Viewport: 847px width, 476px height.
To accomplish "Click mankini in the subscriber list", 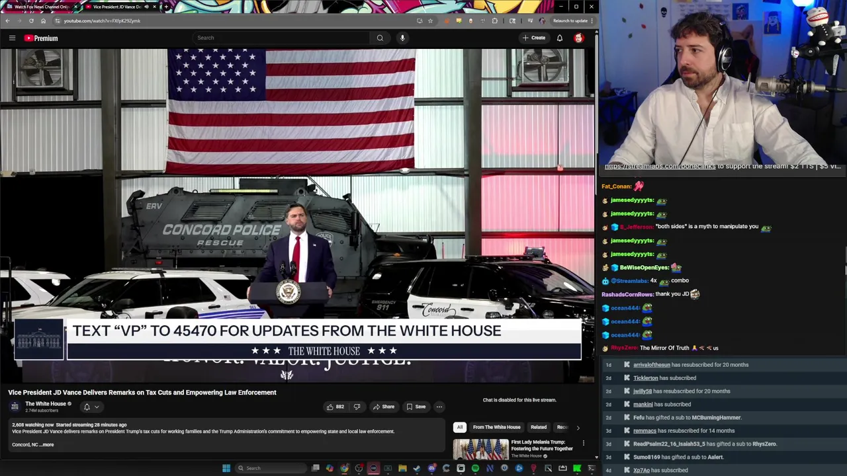I will coord(643,405).
